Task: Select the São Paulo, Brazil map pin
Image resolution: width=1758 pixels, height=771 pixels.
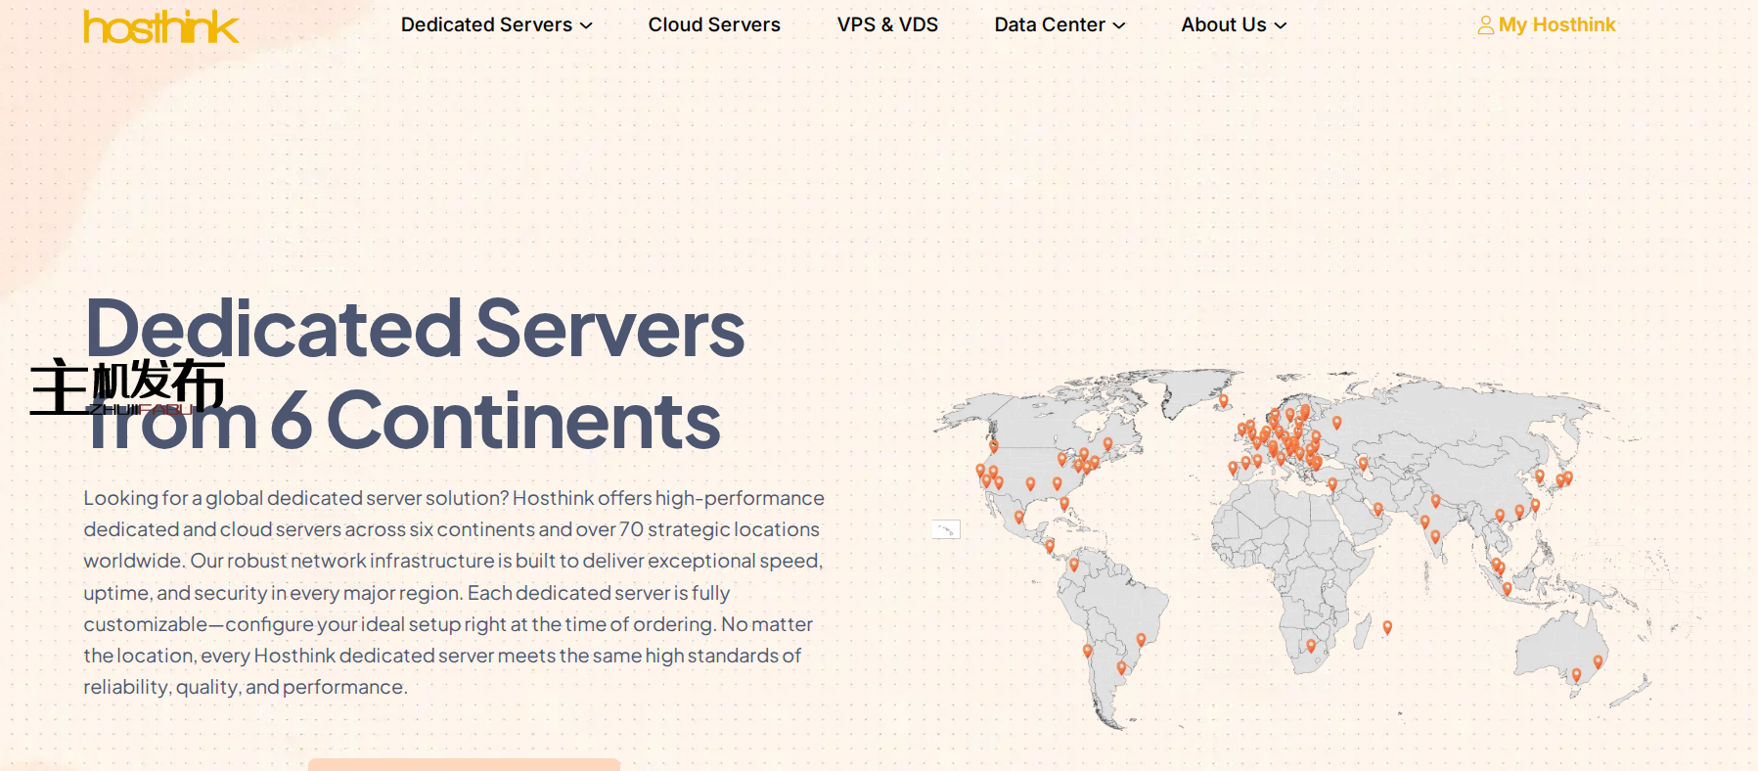Action: pyautogui.click(x=1141, y=640)
